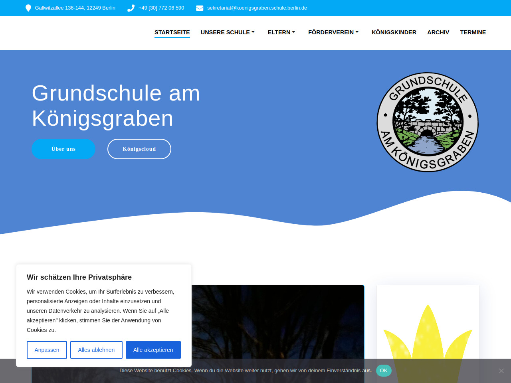Dismiss cookie notice with X icon

(501, 371)
